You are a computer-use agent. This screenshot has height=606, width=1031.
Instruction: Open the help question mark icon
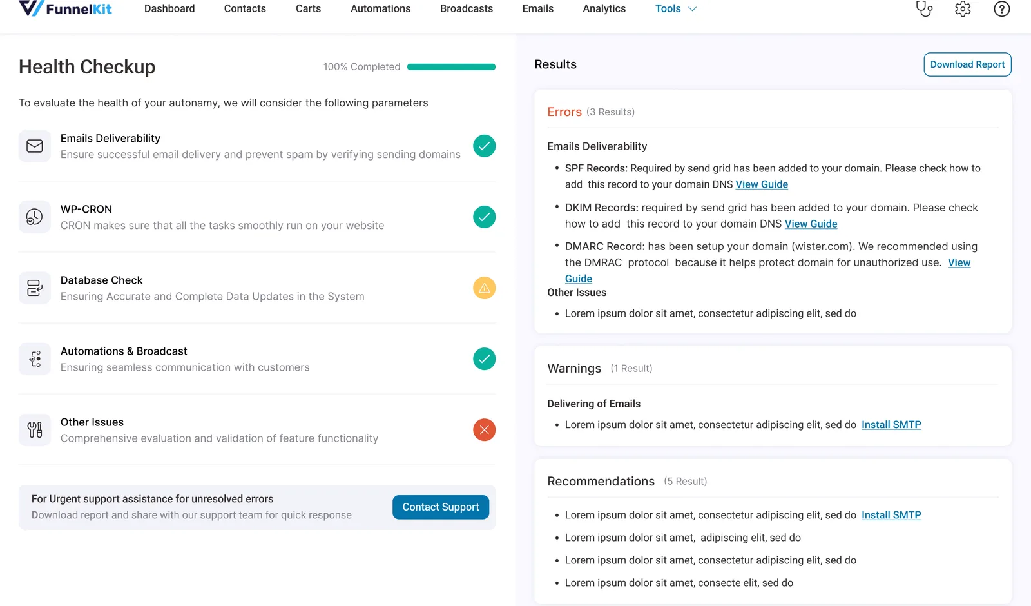1001,9
